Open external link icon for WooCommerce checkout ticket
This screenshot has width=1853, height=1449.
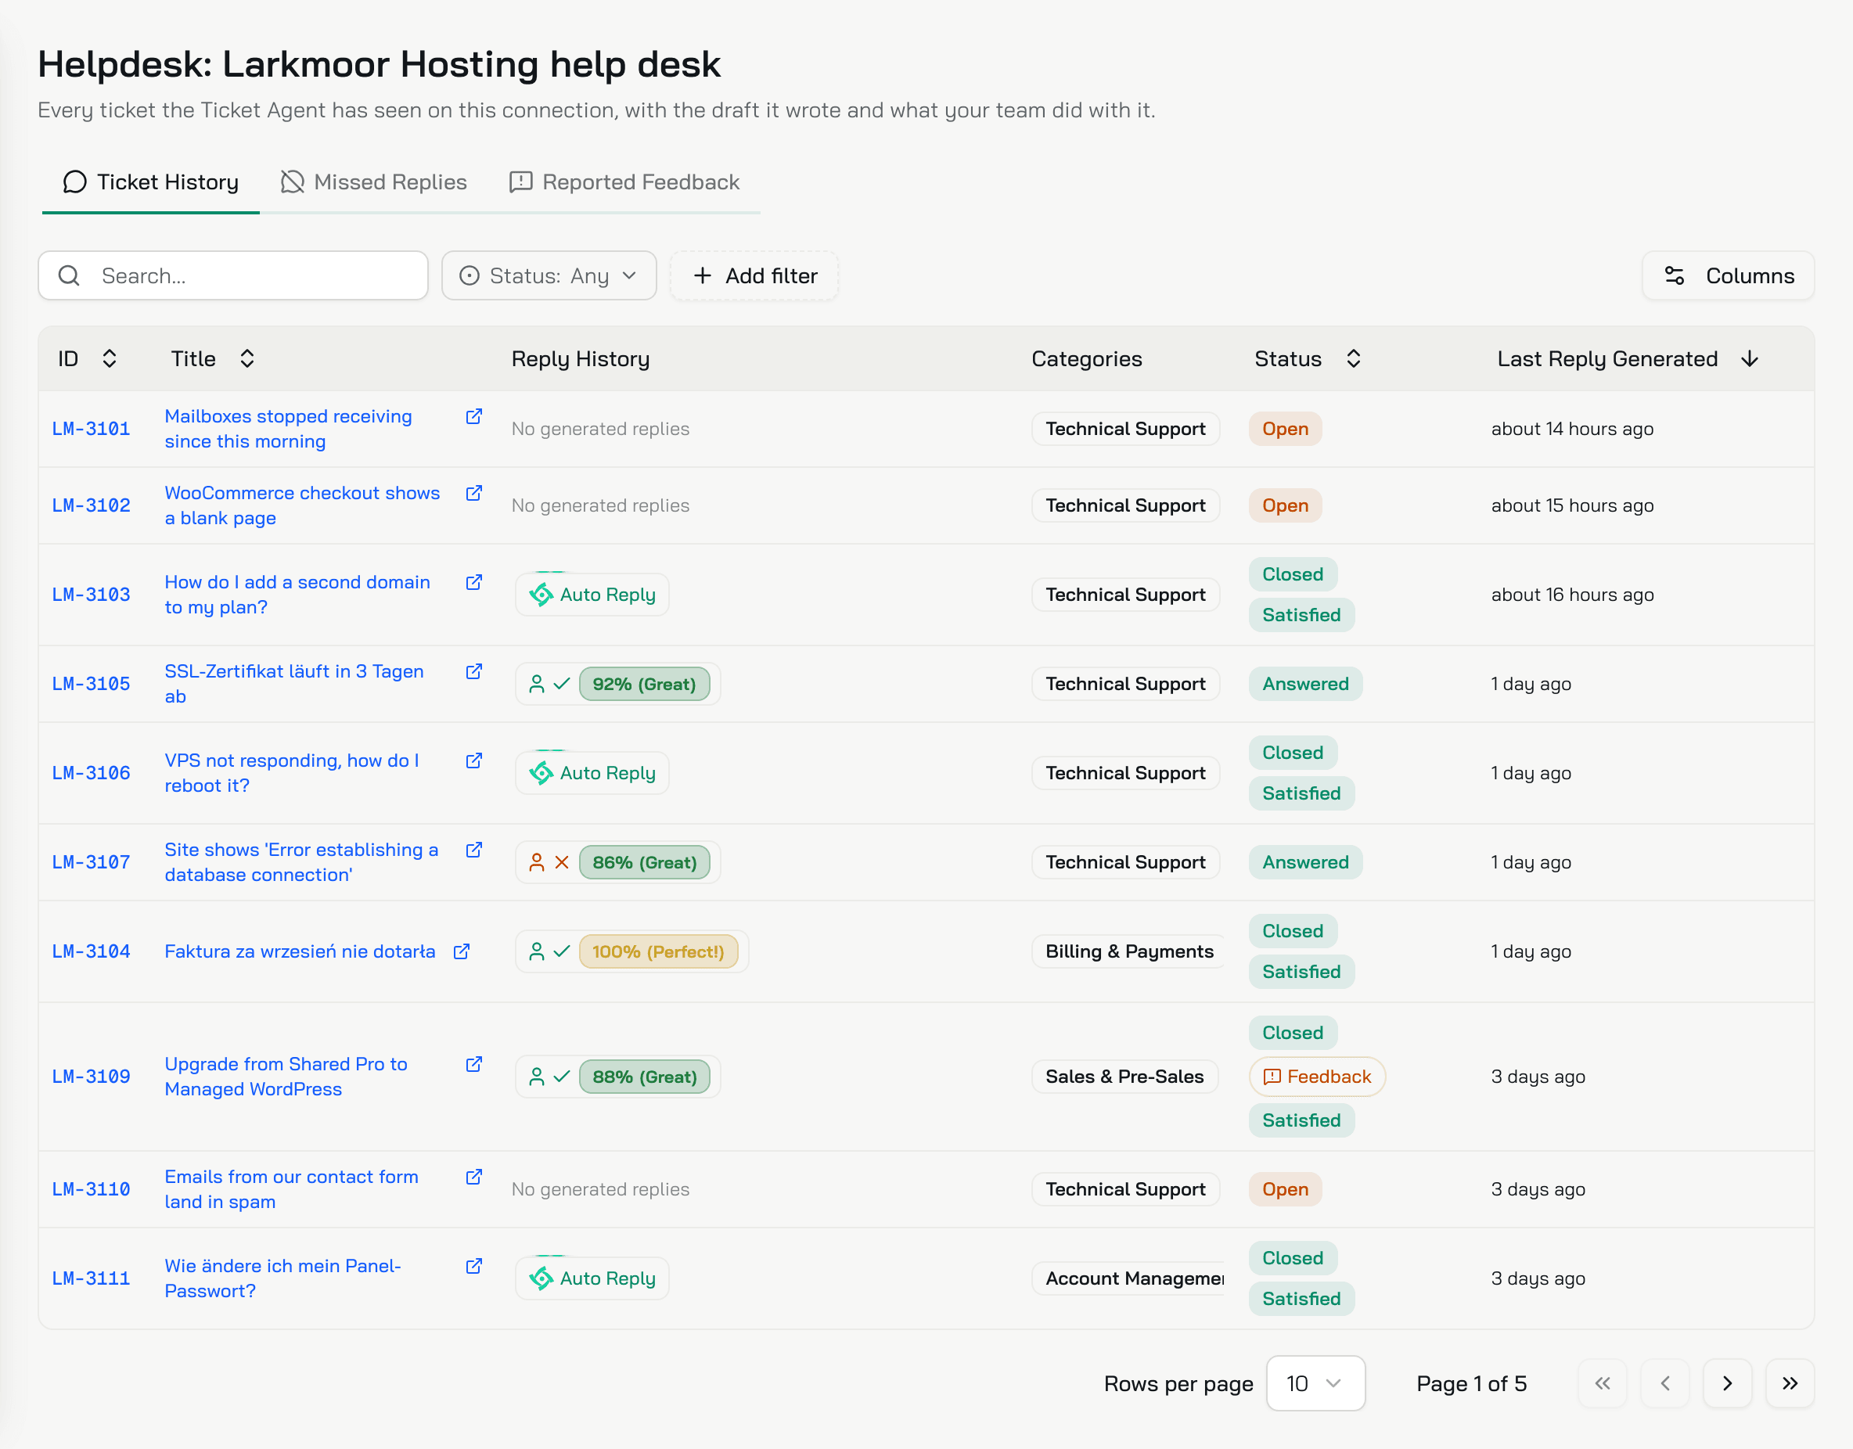474,493
